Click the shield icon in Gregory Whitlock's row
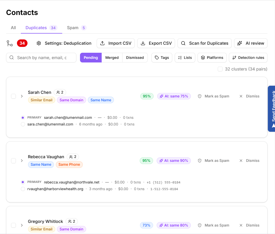The height and width of the screenshot is (234, 275). [x=200, y=225]
